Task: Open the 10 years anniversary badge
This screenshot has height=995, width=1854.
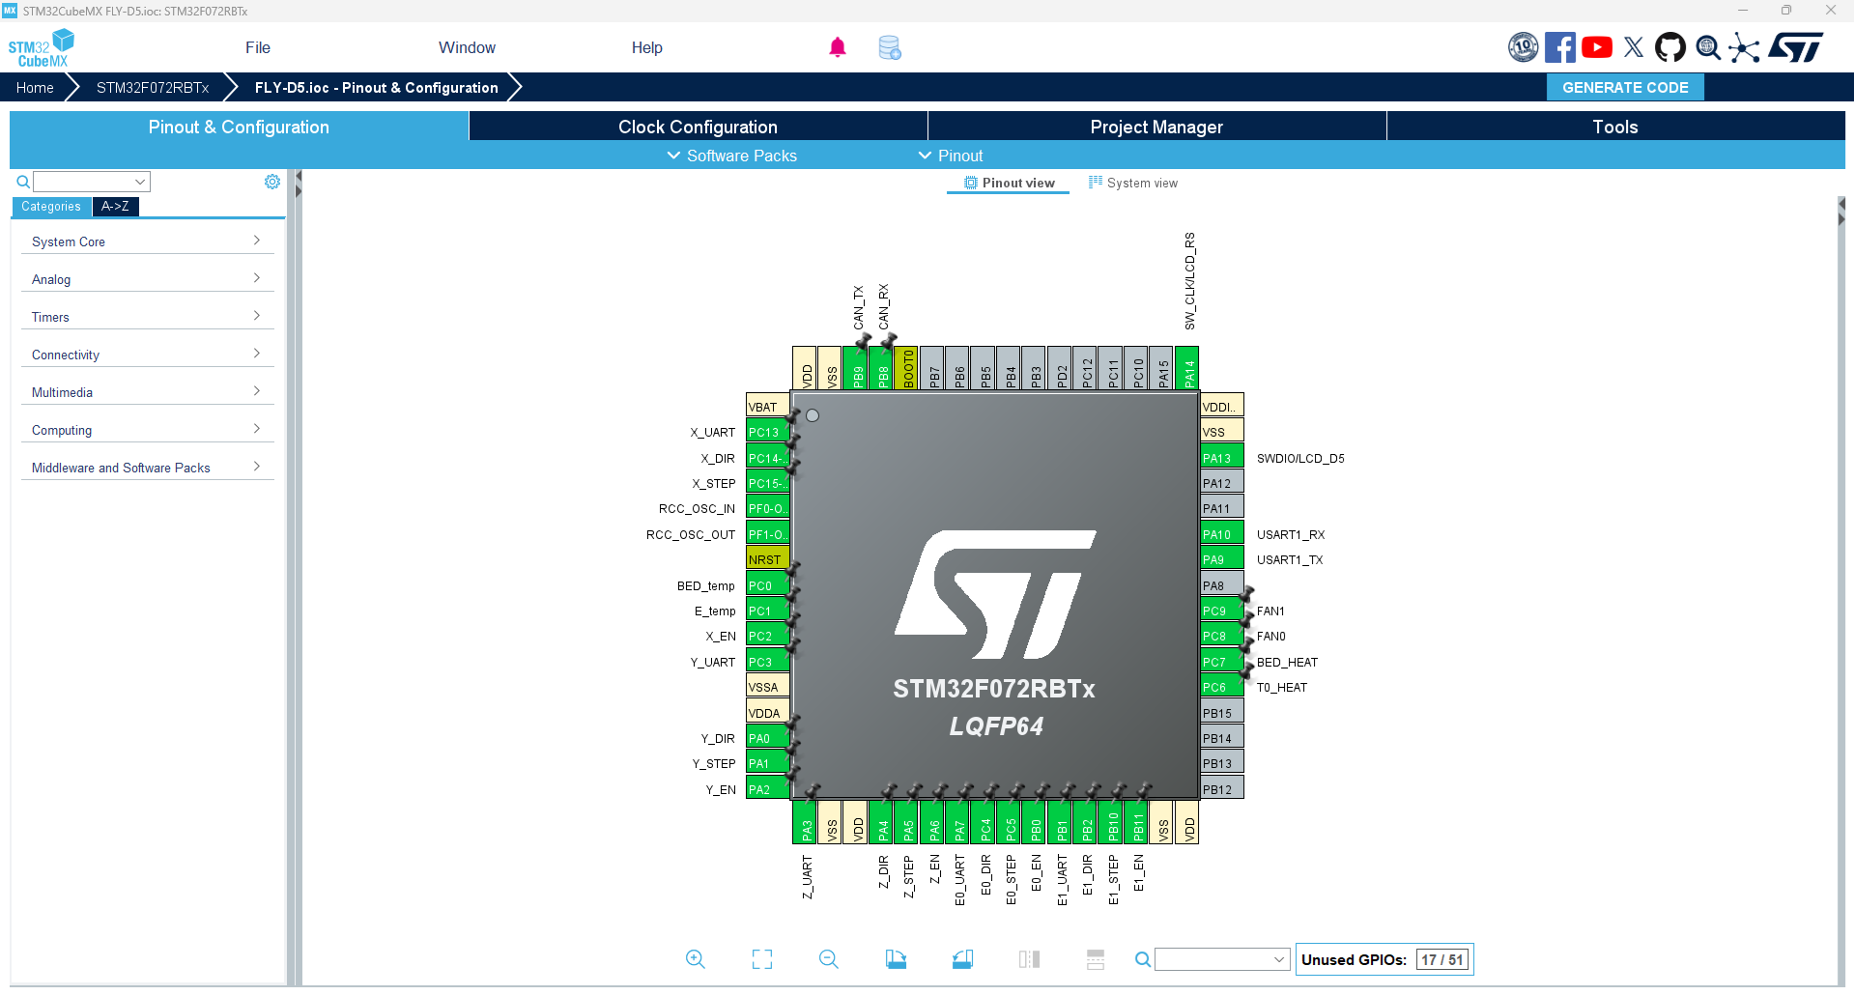Action: click(x=1524, y=46)
